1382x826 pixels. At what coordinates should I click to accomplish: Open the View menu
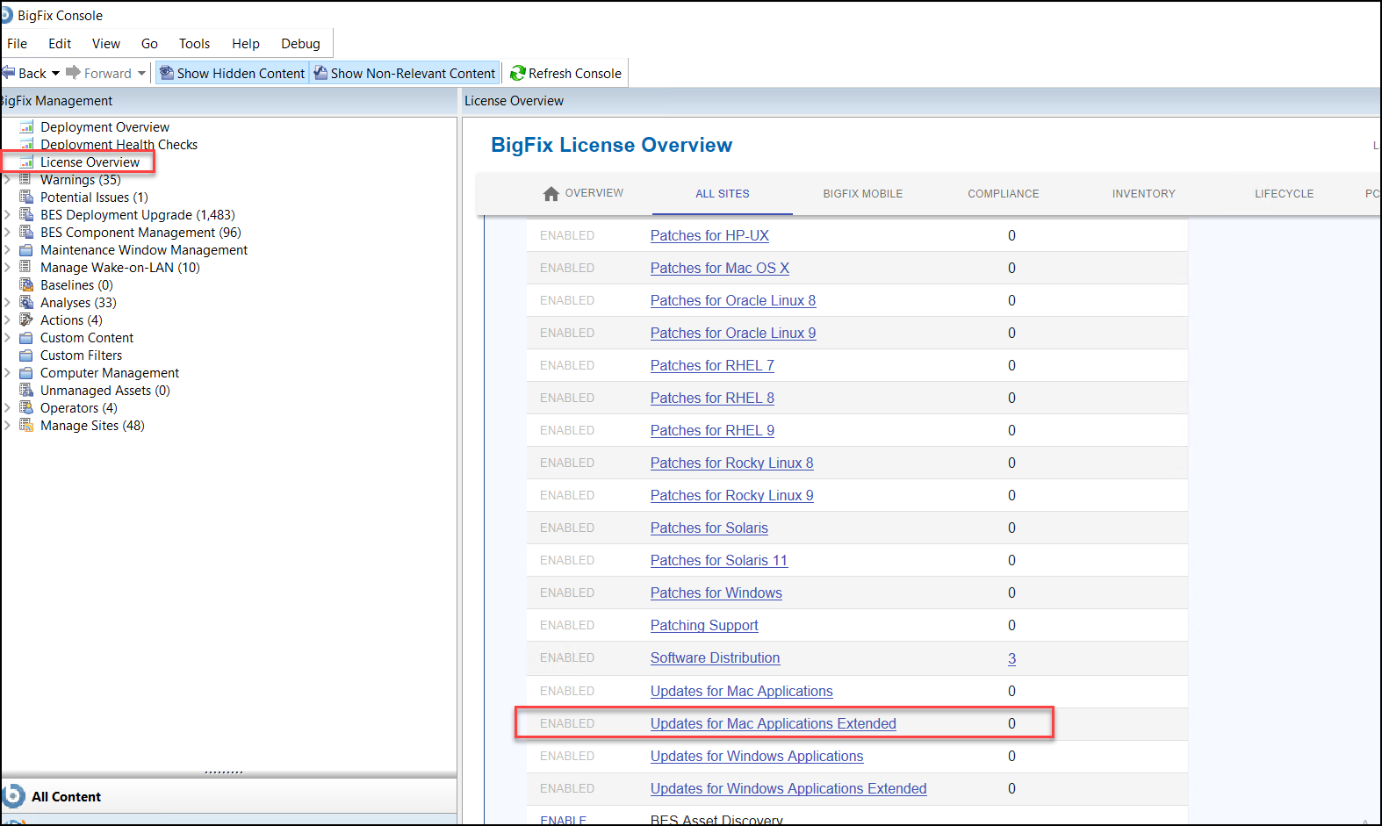(106, 44)
